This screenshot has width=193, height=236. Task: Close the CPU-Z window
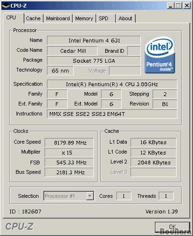click(187, 6)
